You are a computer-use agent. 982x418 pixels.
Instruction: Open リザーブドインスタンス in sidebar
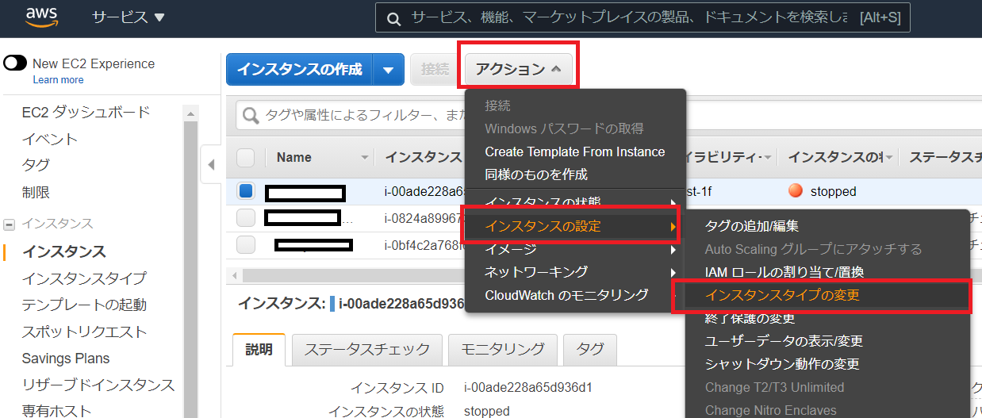click(98, 385)
